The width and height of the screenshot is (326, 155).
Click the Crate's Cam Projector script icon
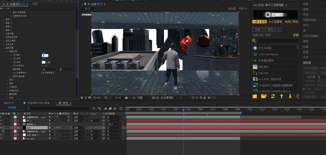pyautogui.click(x=255, y=54)
